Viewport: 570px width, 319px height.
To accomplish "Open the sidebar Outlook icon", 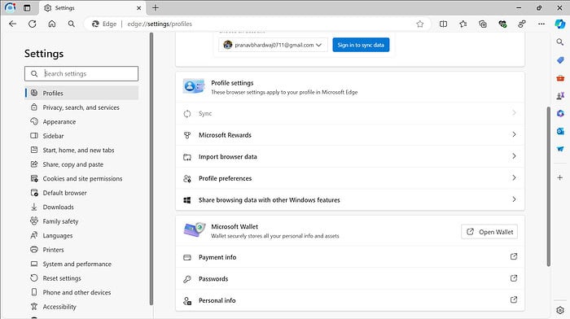I will pos(560,131).
